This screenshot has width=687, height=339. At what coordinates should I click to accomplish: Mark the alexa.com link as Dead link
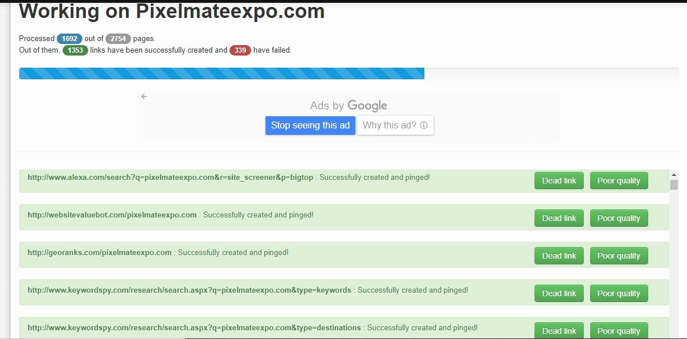pos(559,180)
